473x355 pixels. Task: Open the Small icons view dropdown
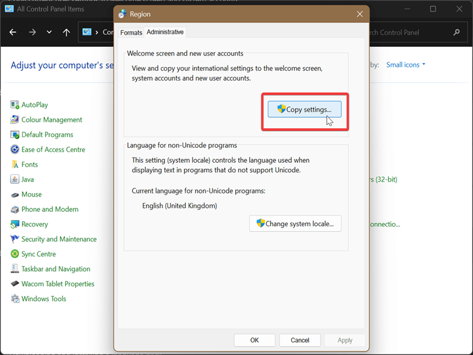pos(406,65)
